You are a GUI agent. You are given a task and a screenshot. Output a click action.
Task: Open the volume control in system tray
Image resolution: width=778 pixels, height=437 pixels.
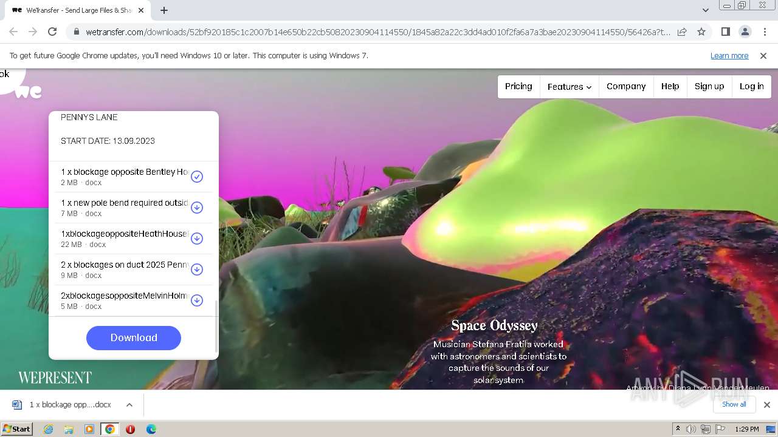pyautogui.click(x=691, y=429)
